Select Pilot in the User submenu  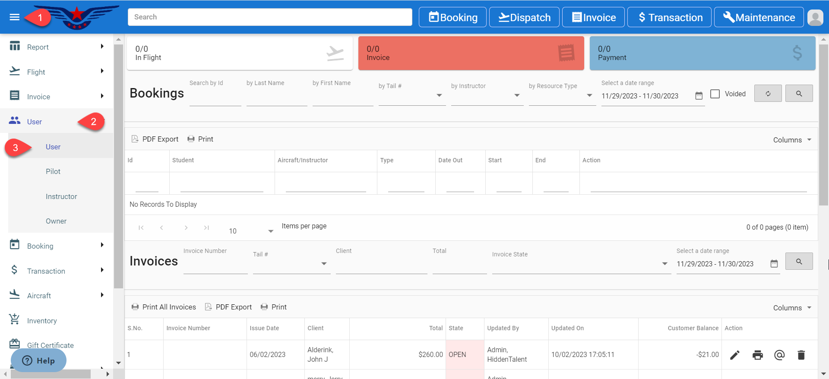[x=53, y=171]
